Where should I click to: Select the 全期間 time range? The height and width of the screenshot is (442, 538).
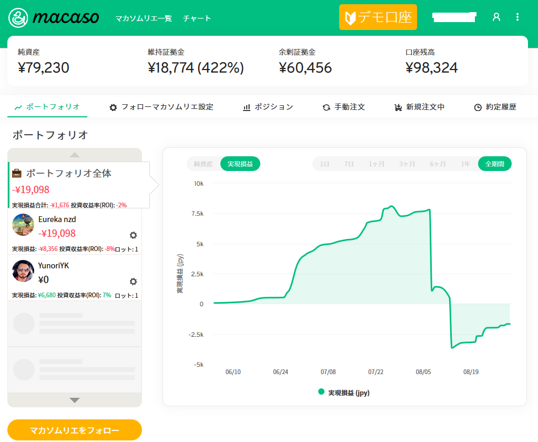point(494,164)
